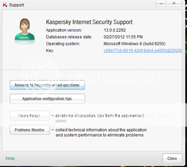Screen dimensions: 187x167
Task: Select the application version 13.0.0.2292 text
Action: coord(115,30)
